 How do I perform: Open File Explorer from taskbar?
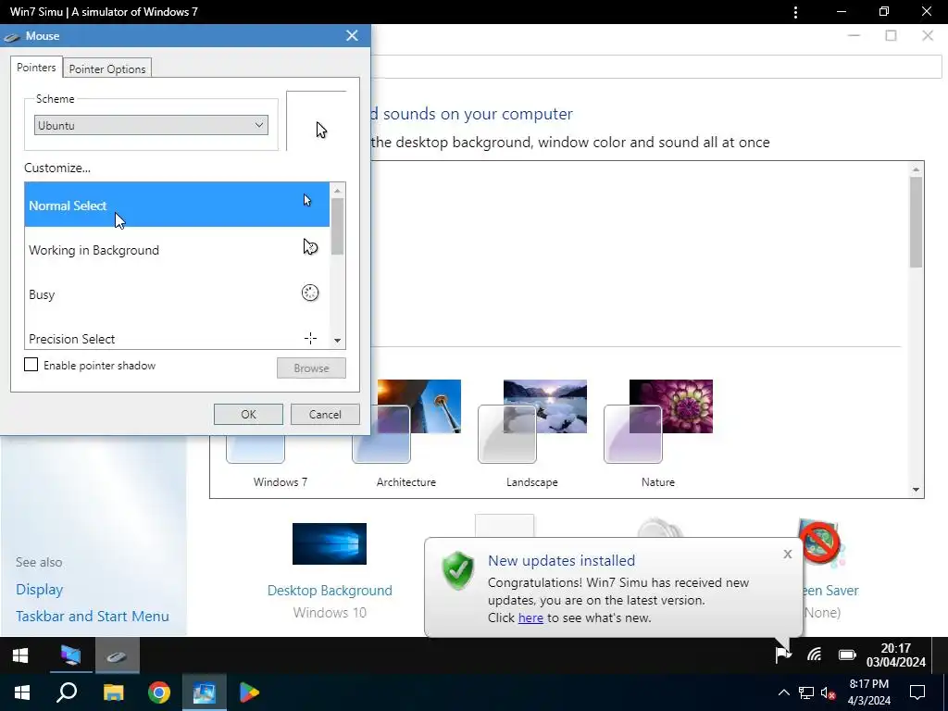[x=113, y=692]
